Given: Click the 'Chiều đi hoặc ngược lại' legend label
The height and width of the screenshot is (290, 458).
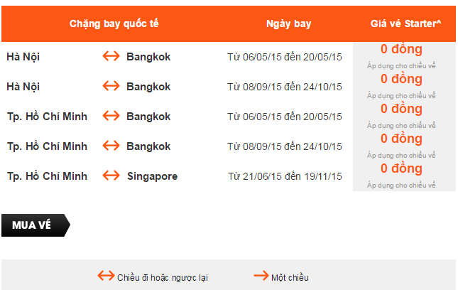Looking at the screenshot, I should tap(163, 277).
